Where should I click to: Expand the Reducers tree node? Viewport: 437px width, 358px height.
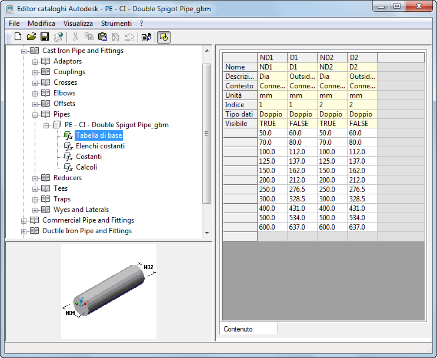click(x=35, y=178)
